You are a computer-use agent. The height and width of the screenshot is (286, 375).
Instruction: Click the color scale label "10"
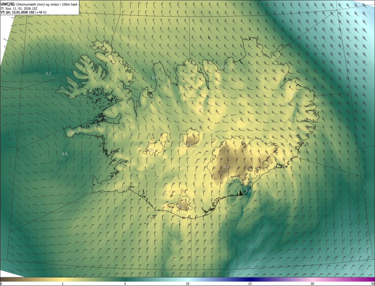pos(187,284)
